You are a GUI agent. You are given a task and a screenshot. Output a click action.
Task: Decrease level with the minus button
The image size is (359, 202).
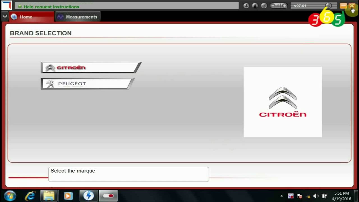point(273,6)
